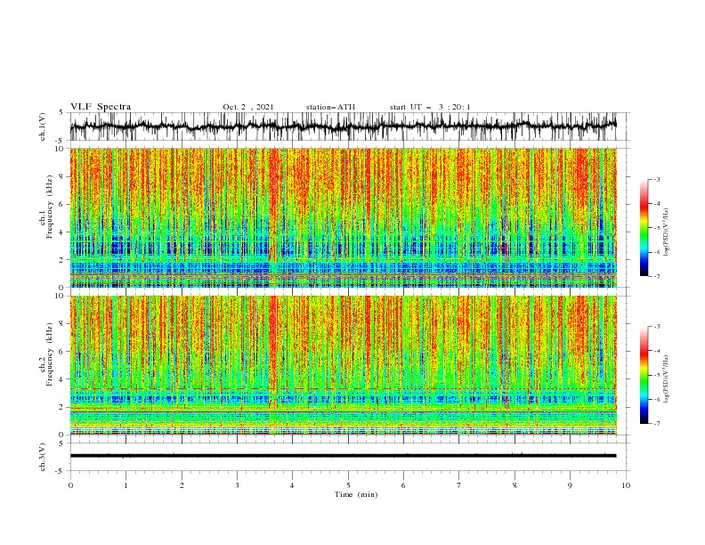Click the ch.3(V) flat waveform trace

(343, 456)
